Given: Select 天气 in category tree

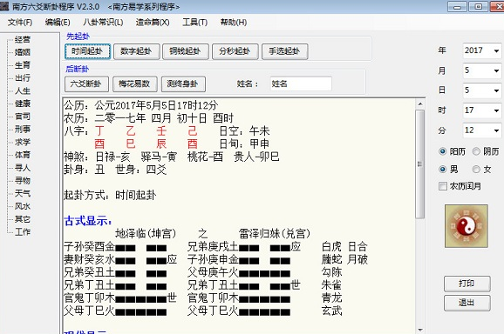Looking at the screenshot, I should pyautogui.click(x=23, y=193).
